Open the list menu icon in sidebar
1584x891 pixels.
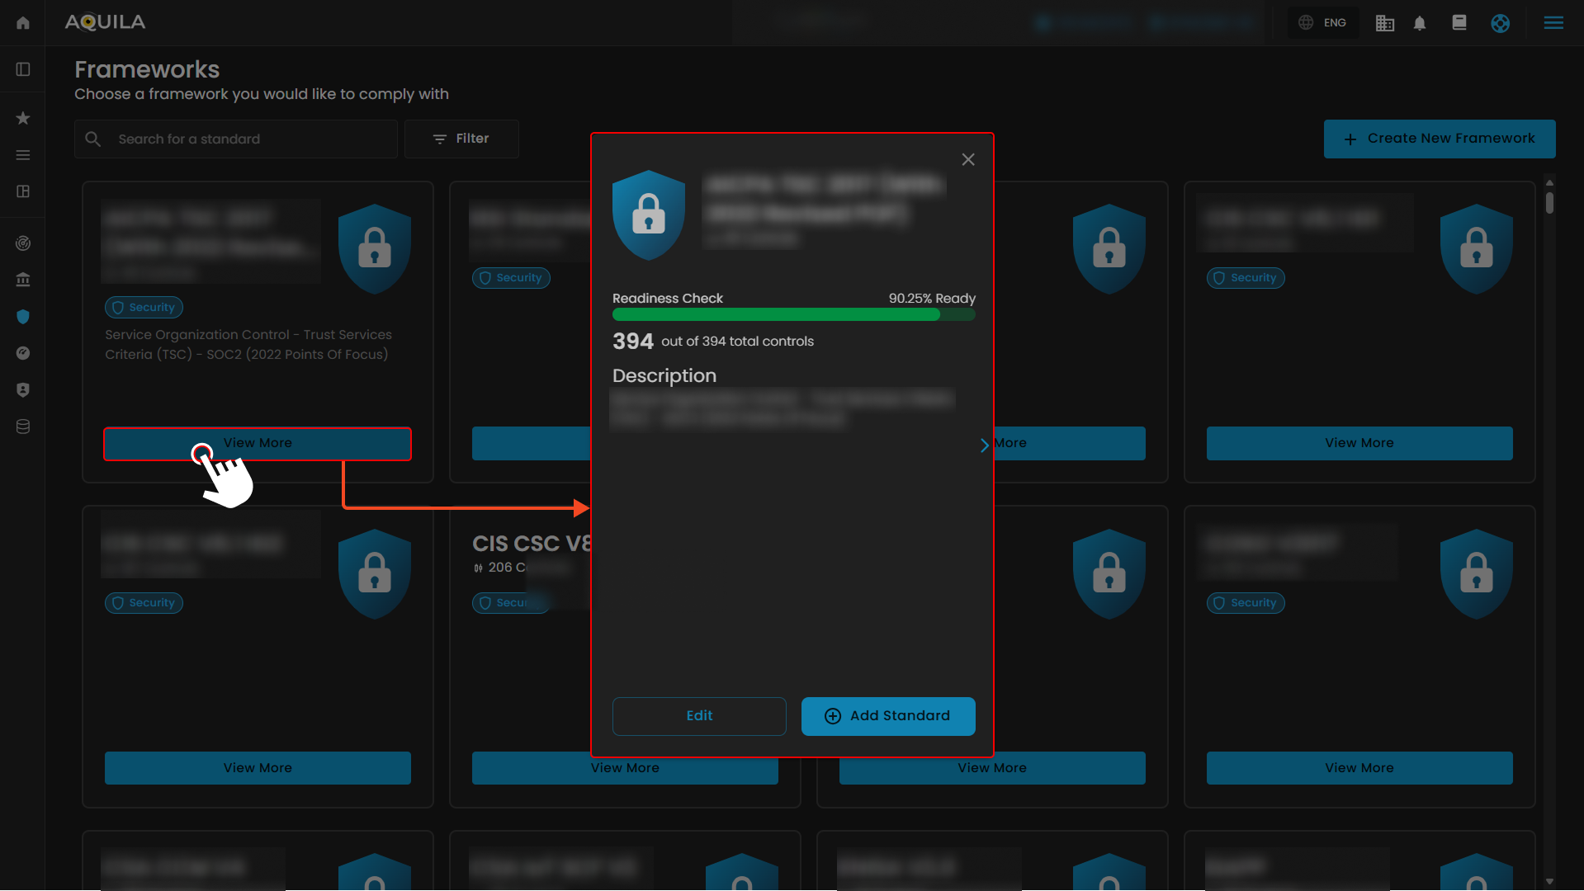(23, 155)
